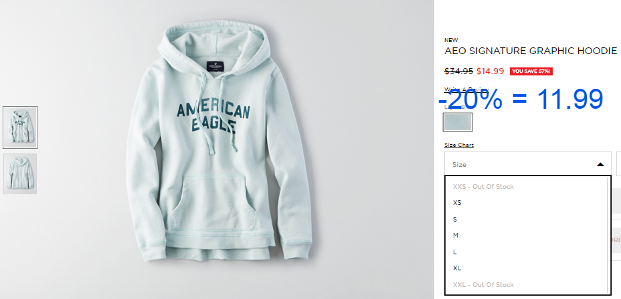Open the Size Chart link
Screen dimensions: 621x299
[459, 145]
